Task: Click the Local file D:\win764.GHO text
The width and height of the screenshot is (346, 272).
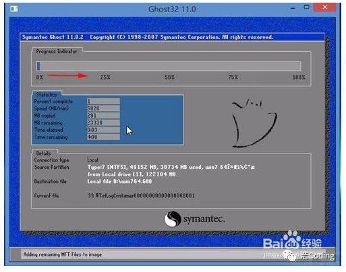Action: [119, 181]
